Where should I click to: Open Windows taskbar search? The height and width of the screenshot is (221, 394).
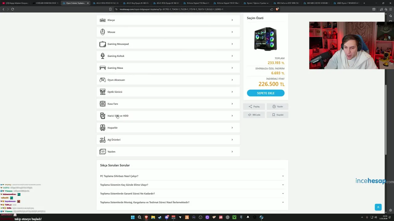139,217
